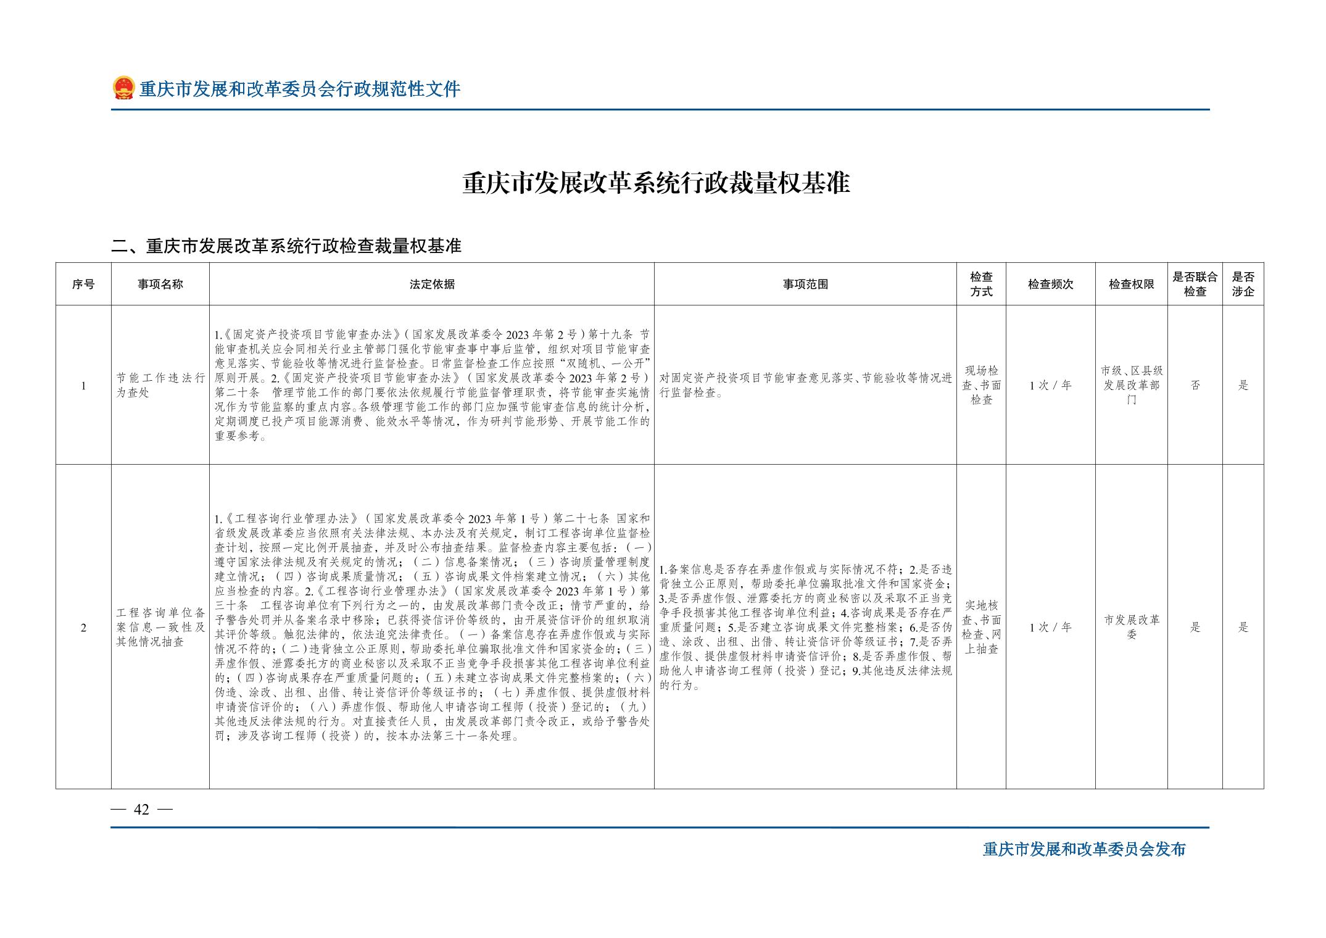Click the main title 重庆市发展改革系统行政裁量权基准
The height and width of the screenshot is (938, 1326).
pyautogui.click(x=657, y=183)
